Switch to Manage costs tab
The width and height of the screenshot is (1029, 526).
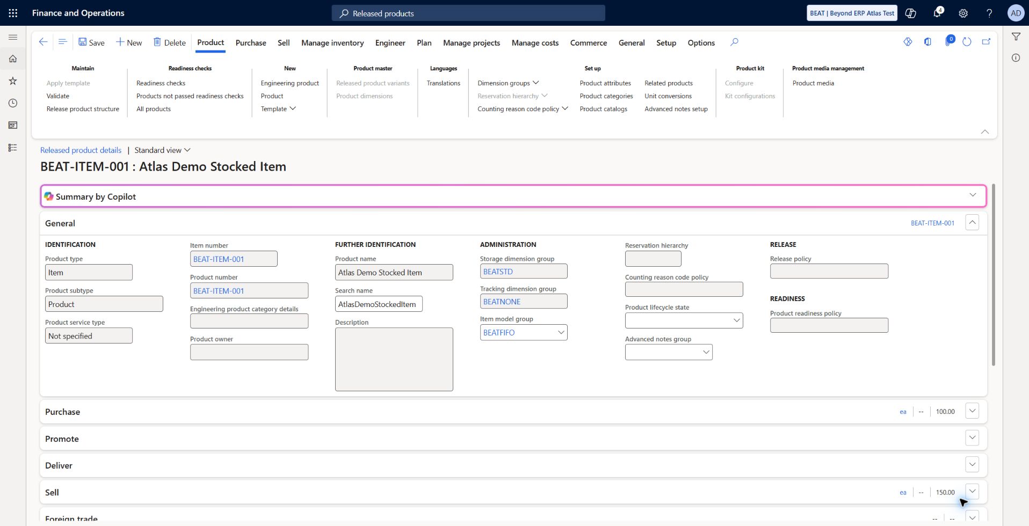[535, 43]
